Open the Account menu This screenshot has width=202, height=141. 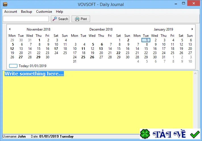[11, 12]
